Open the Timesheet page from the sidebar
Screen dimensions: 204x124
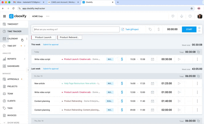coord(13,24)
